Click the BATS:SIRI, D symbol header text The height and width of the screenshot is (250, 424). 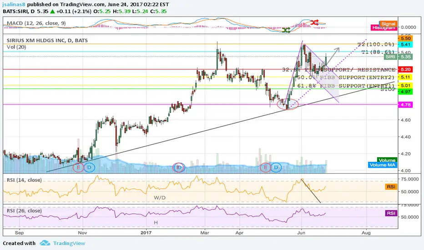tap(19, 11)
